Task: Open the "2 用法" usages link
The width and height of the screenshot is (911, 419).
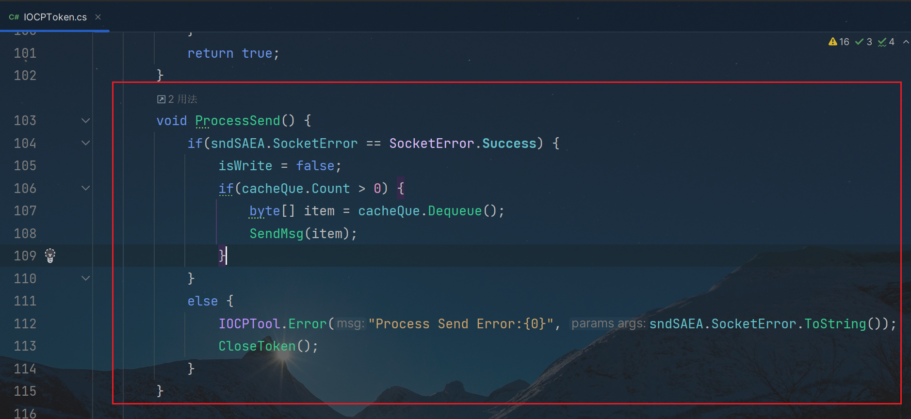Action: (x=182, y=99)
